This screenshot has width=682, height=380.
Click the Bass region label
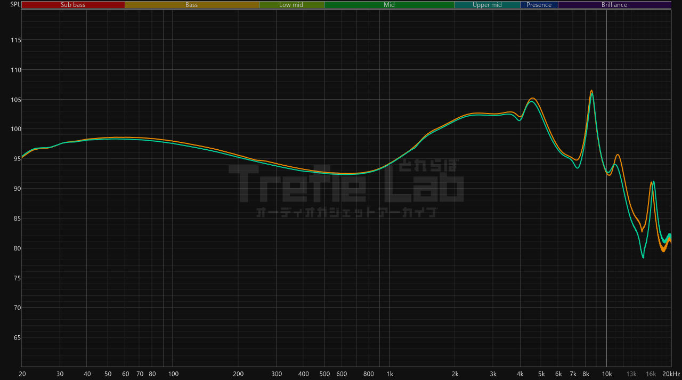(192, 4)
